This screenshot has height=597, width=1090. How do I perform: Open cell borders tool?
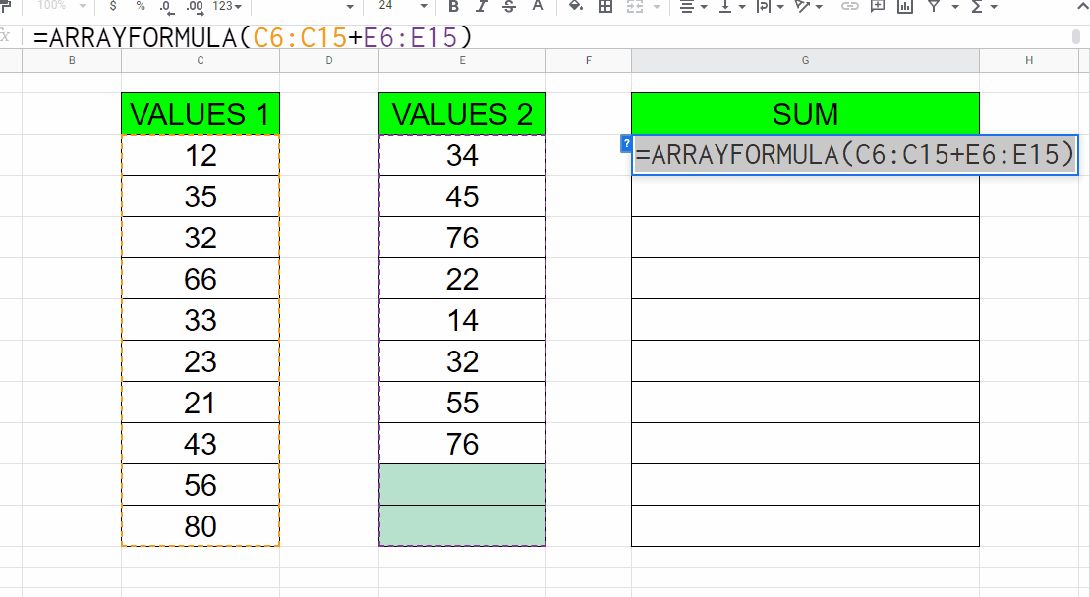[x=605, y=6]
